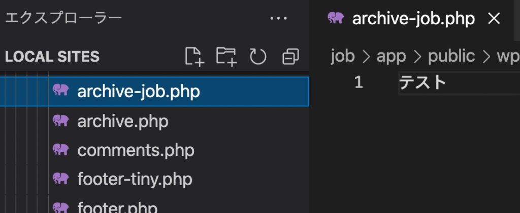
Task: Open comments.php in the explorer
Action: pos(136,150)
